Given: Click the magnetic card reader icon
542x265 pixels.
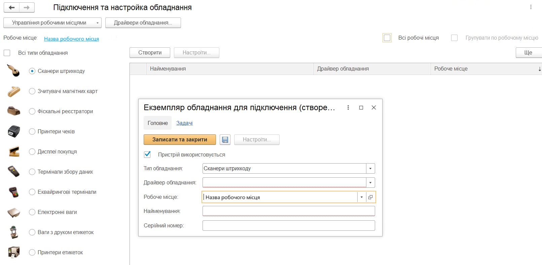Looking at the screenshot, I should tap(14, 91).
